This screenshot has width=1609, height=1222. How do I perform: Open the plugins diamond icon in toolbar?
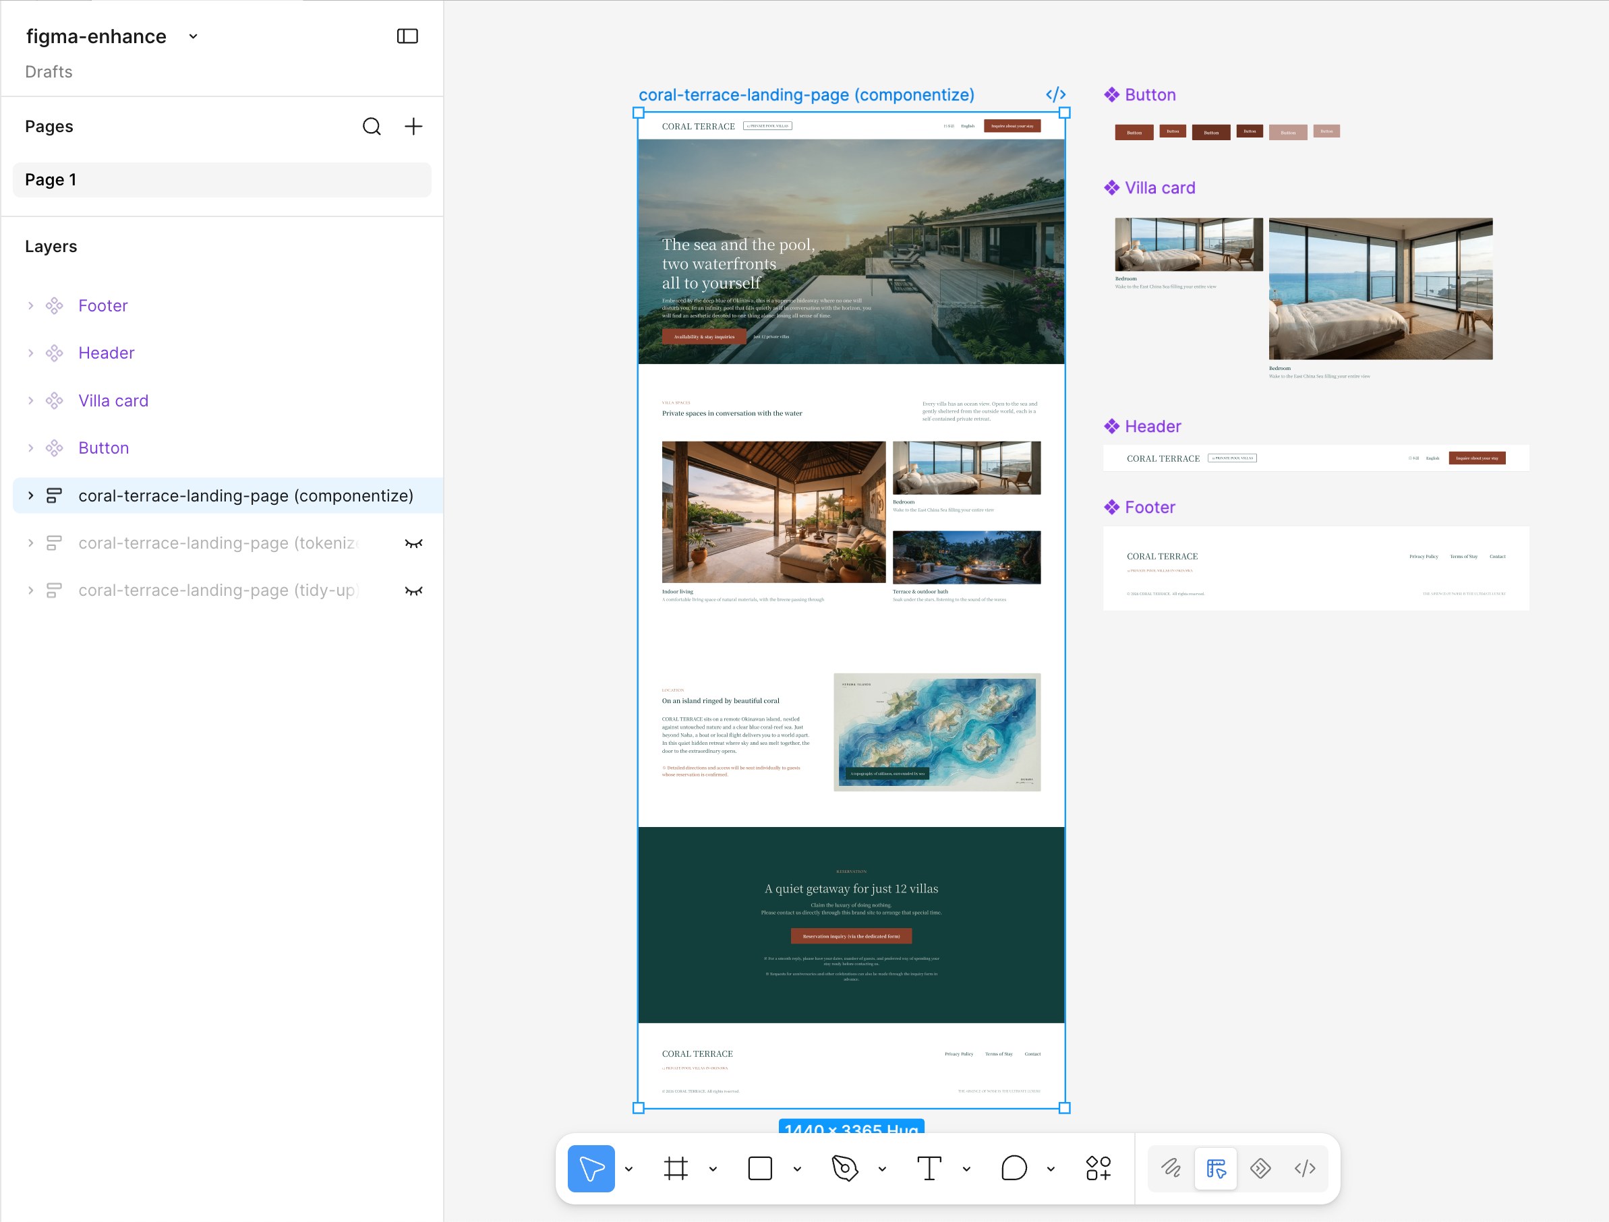coord(1260,1168)
